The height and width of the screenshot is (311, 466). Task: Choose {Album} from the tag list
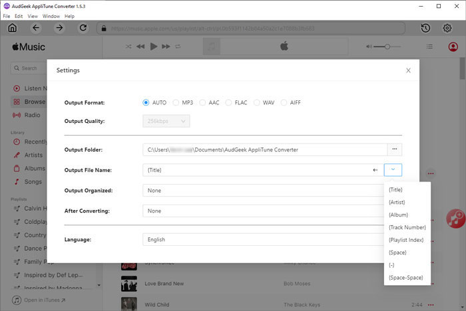407,215
